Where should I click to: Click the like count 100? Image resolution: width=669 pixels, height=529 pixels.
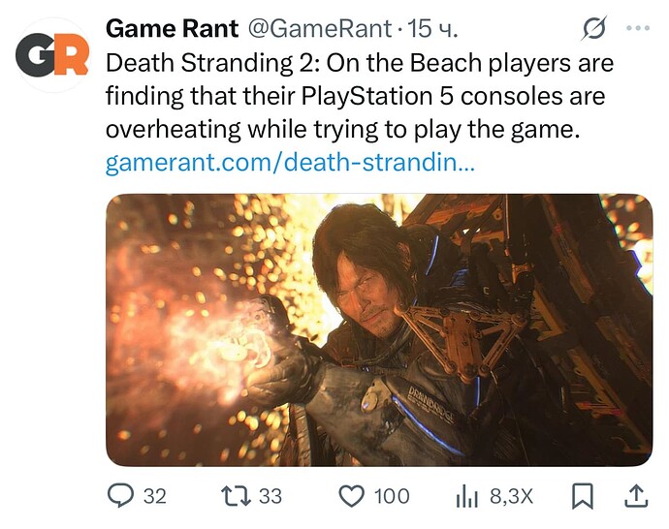tap(392, 496)
